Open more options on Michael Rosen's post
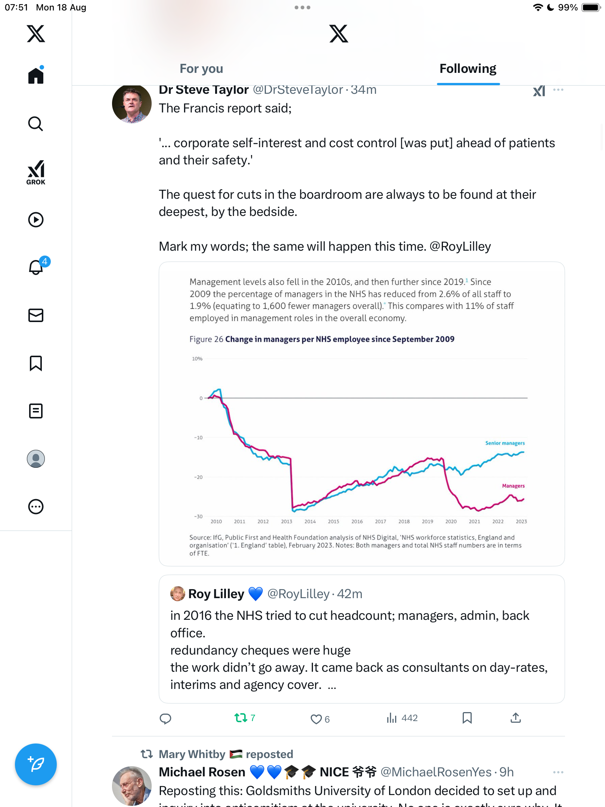 coord(558,772)
